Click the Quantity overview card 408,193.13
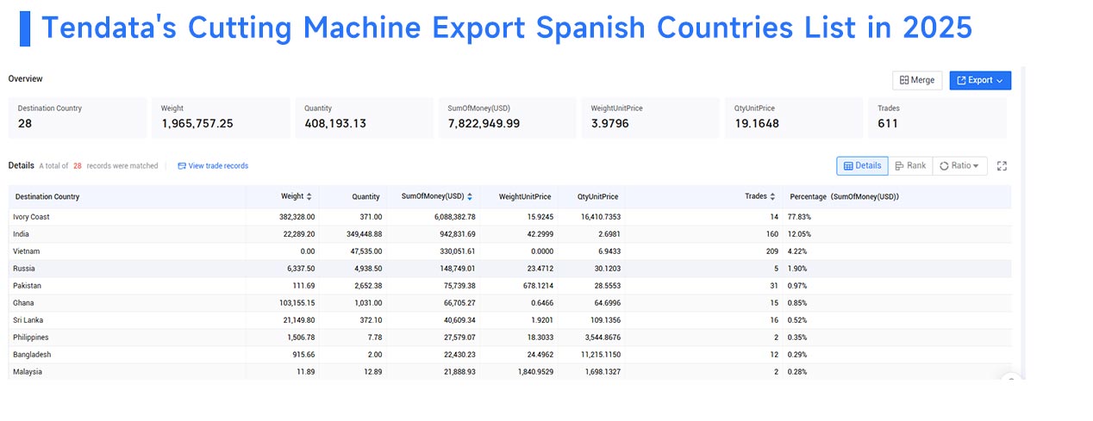1093x421 pixels. (x=365, y=117)
